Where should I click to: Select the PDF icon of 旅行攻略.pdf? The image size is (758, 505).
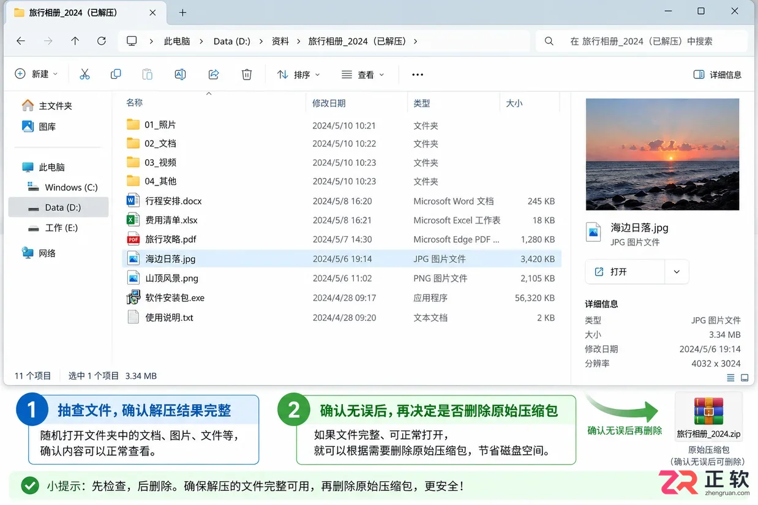(133, 239)
